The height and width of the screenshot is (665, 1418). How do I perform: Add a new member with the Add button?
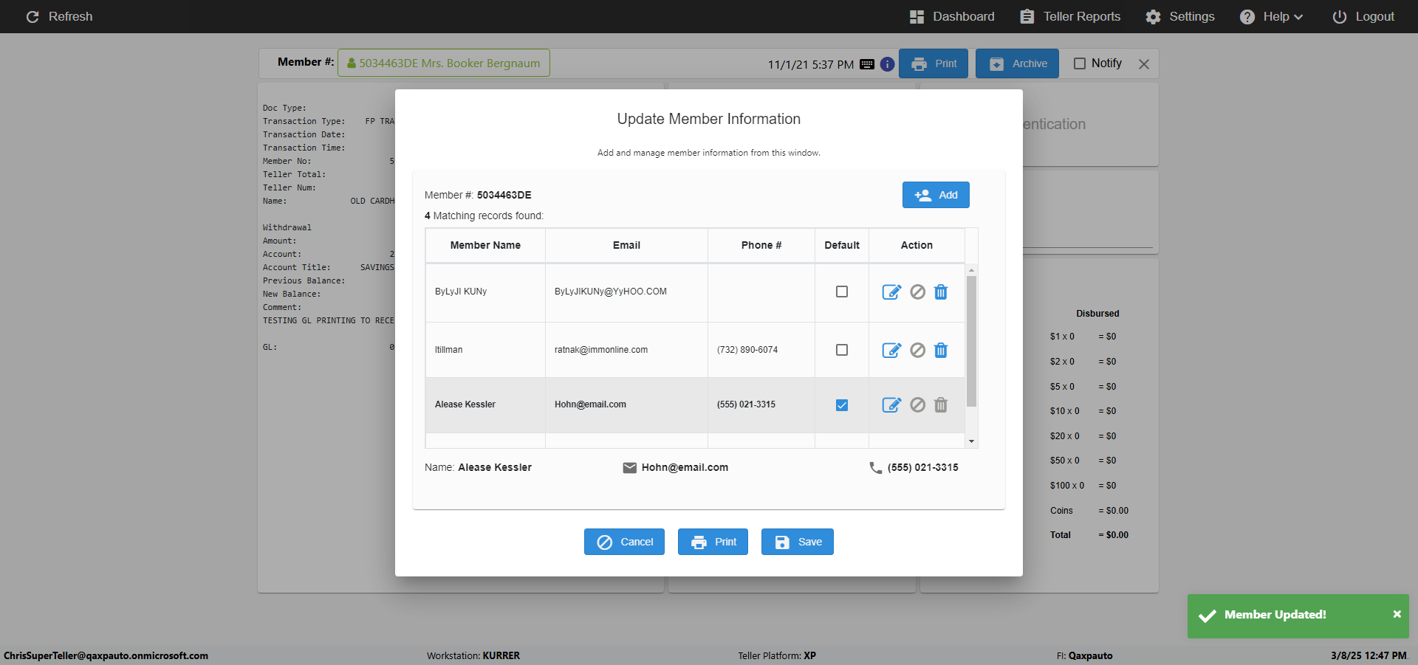point(936,195)
